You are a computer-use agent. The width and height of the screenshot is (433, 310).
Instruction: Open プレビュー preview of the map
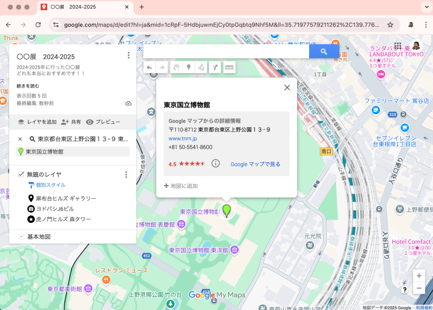[x=103, y=122]
